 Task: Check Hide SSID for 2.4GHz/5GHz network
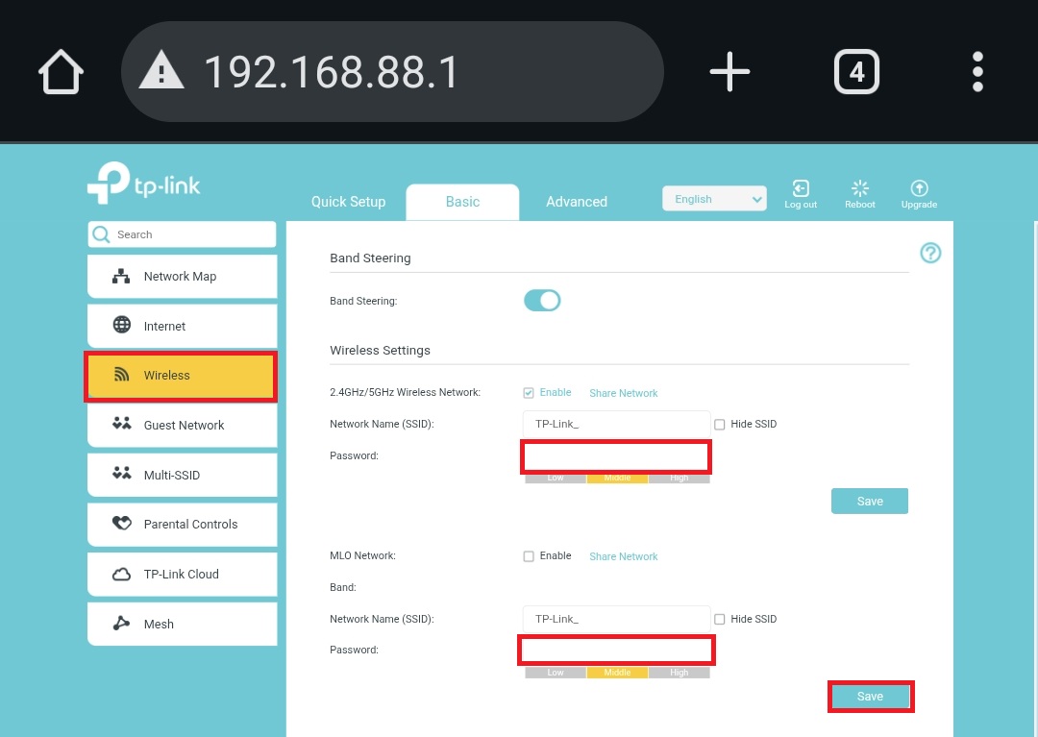click(720, 425)
